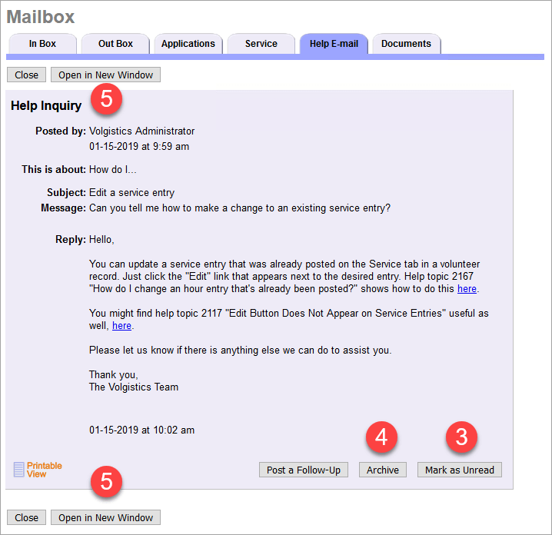Click the top Open in New Window button
The height and width of the screenshot is (535, 552).
click(x=105, y=75)
